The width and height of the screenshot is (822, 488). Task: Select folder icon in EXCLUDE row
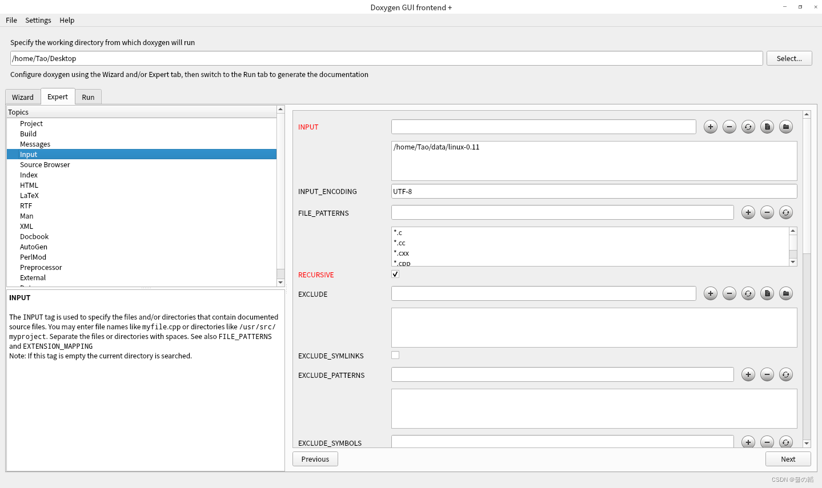tap(786, 293)
